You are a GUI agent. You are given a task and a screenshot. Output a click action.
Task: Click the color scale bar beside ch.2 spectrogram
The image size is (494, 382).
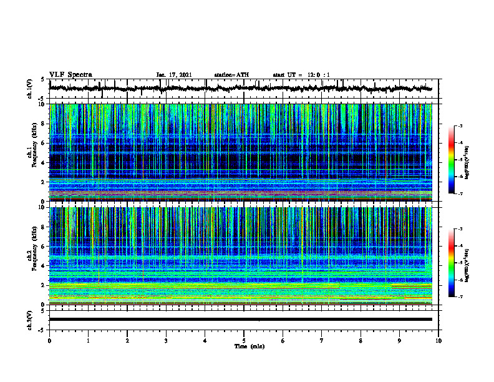452,263
